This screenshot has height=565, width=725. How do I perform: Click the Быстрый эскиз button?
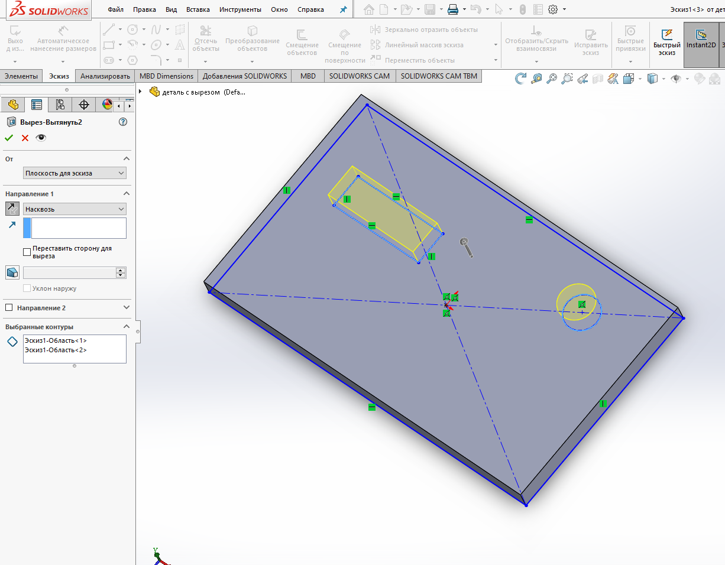tap(667, 42)
